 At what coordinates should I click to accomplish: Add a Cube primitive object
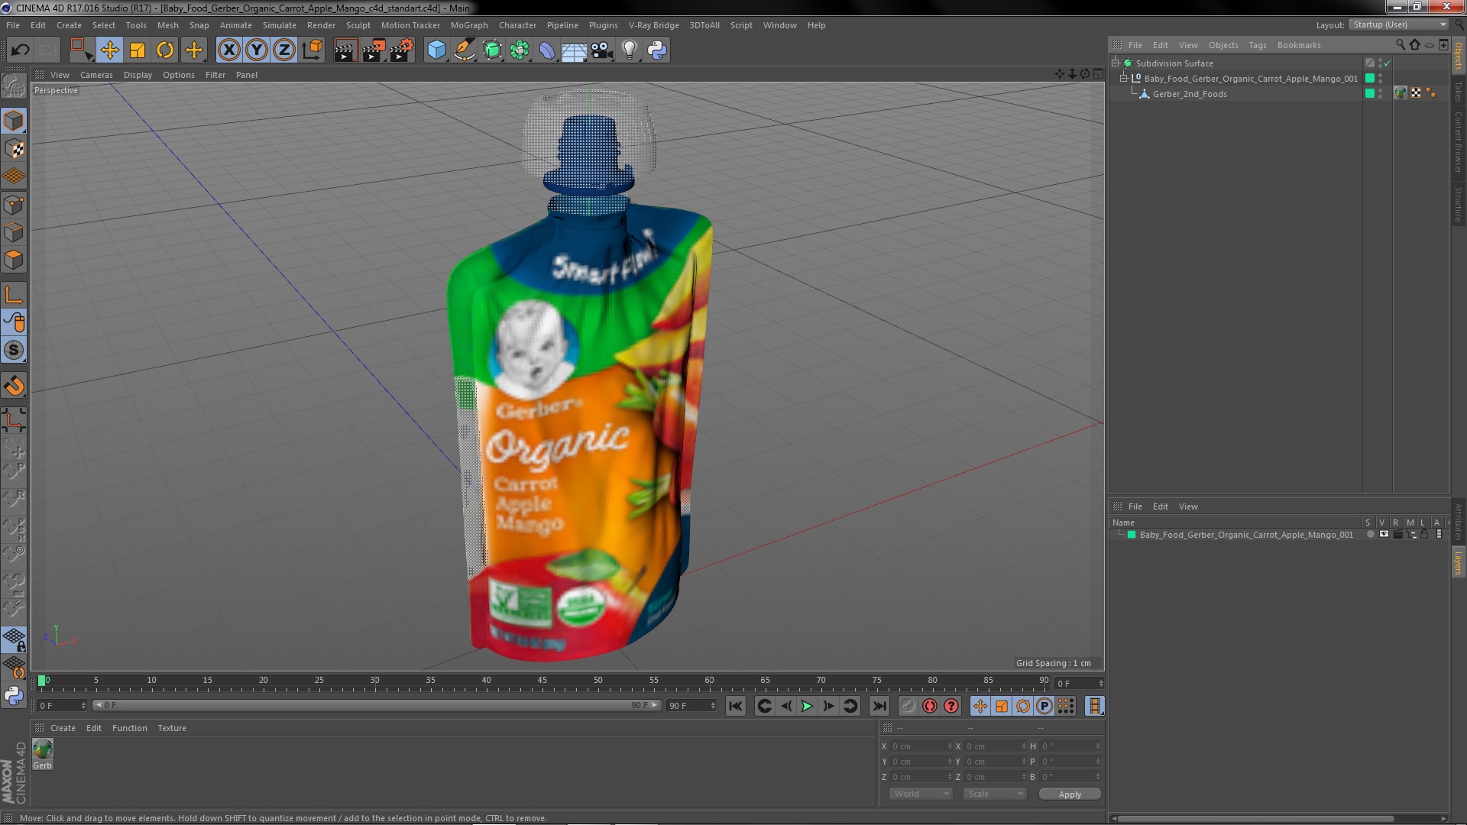point(436,50)
